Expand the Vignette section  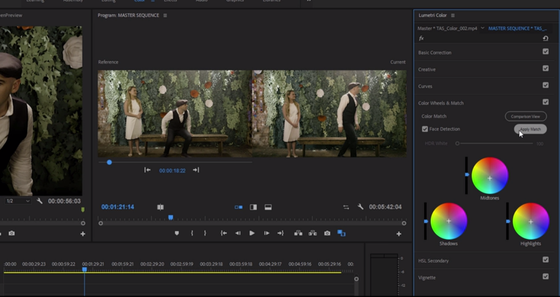point(427,277)
